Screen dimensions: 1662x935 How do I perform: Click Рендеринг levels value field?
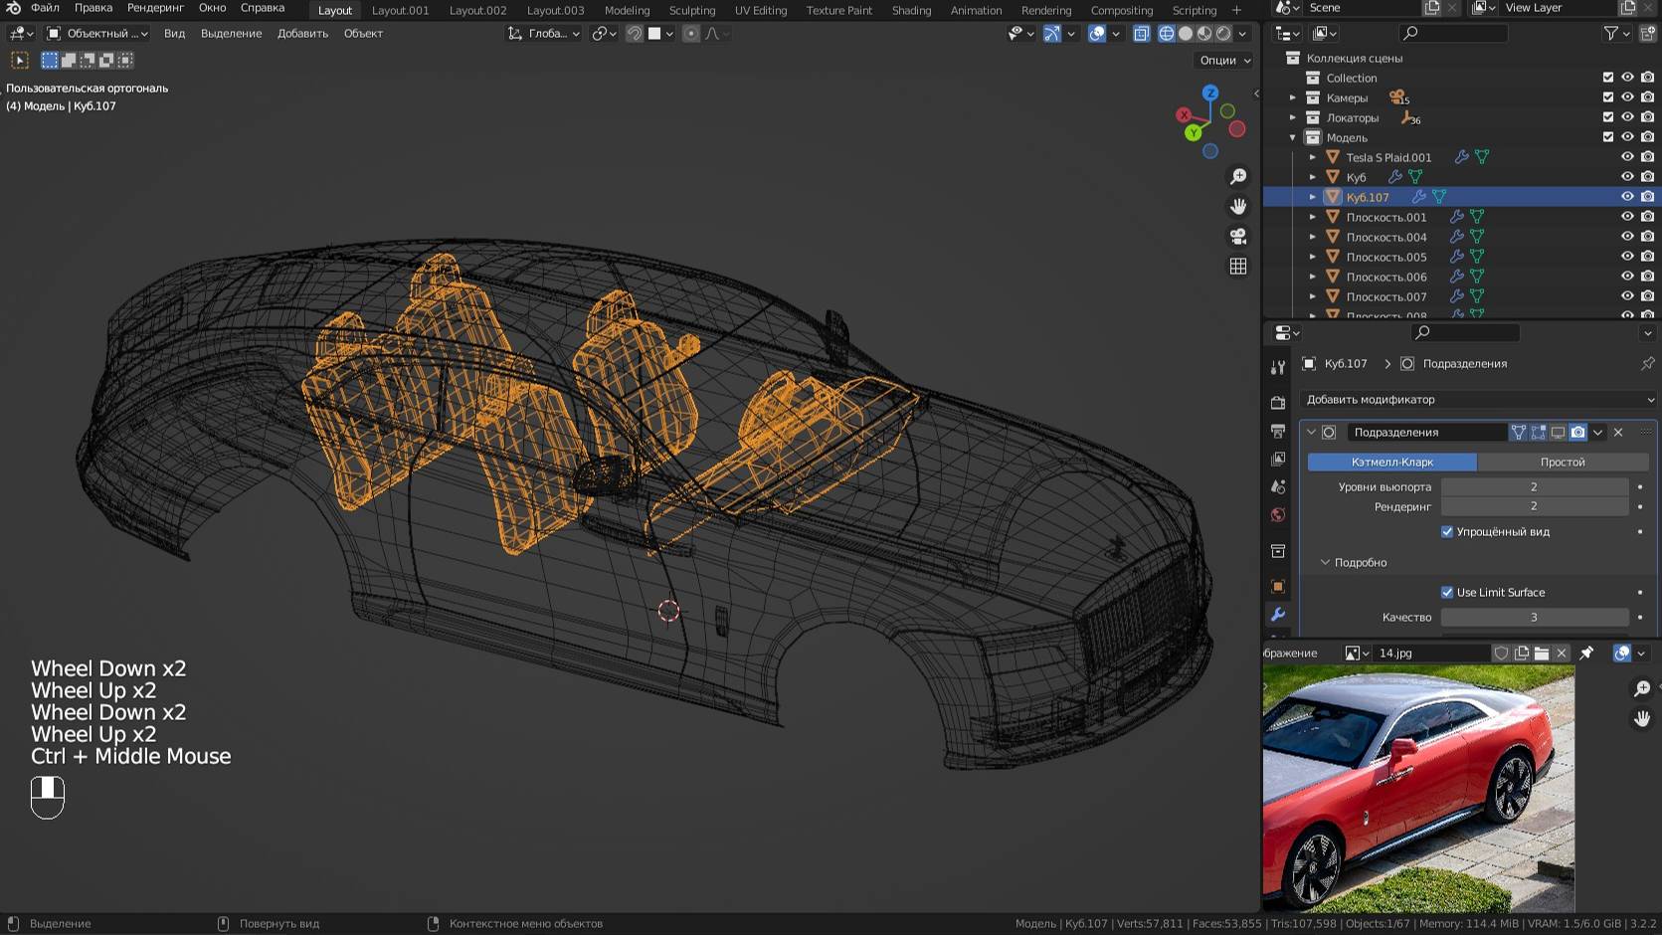click(x=1535, y=506)
